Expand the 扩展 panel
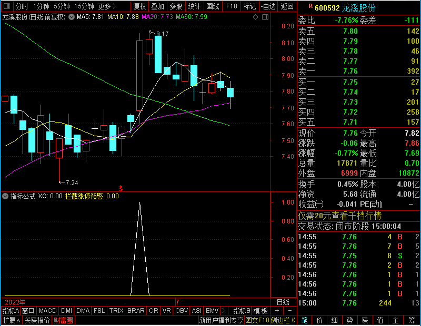The width and height of the screenshot is (421, 326). pyautogui.click(x=12, y=320)
